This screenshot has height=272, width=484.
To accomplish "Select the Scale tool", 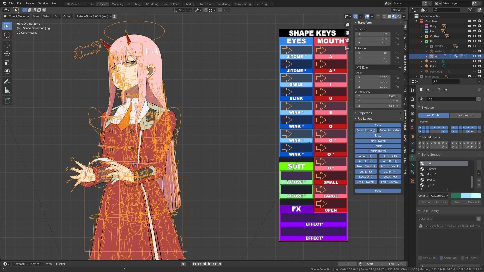I will click(7, 63).
